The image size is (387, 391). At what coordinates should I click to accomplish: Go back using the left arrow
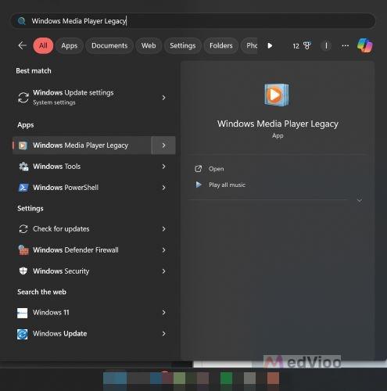tap(23, 45)
